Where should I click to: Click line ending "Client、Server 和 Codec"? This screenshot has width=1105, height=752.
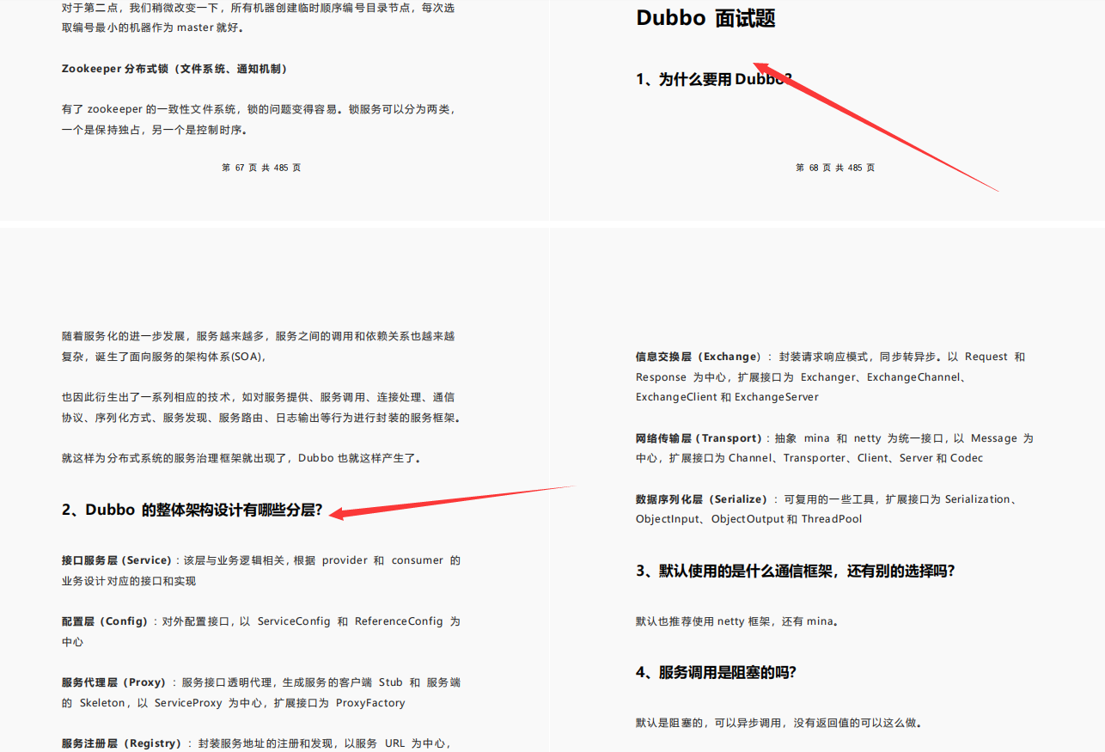[x=809, y=458]
